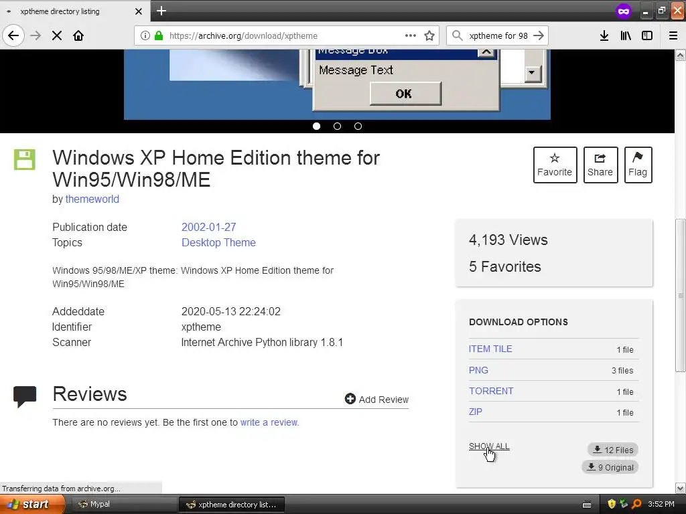Select the third carousel dot

click(358, 126)
